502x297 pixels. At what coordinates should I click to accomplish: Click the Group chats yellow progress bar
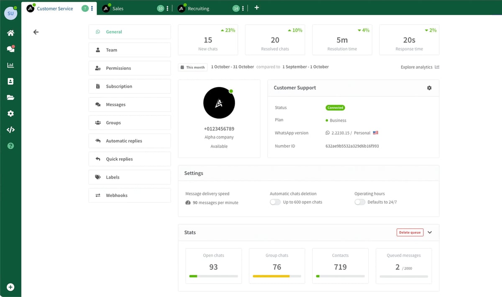coord(277,276)
